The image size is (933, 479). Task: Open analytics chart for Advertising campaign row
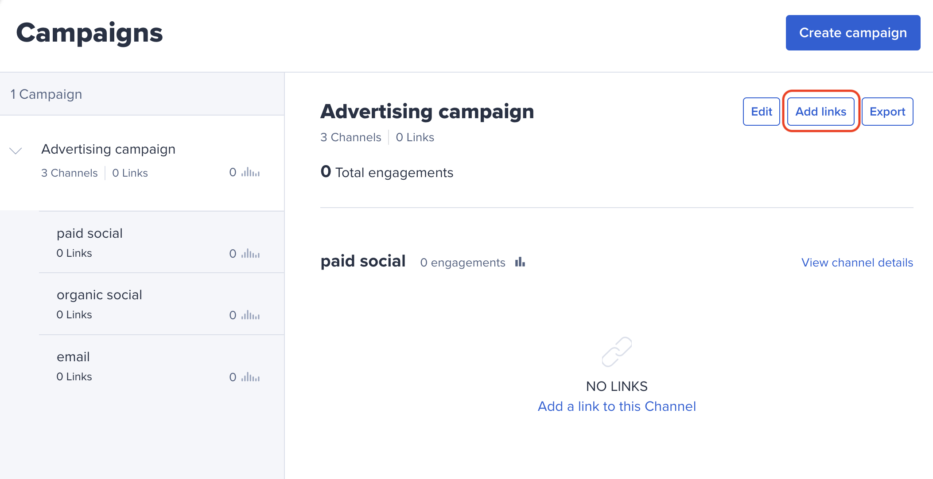pyautogui.click(x=250, y=173)
